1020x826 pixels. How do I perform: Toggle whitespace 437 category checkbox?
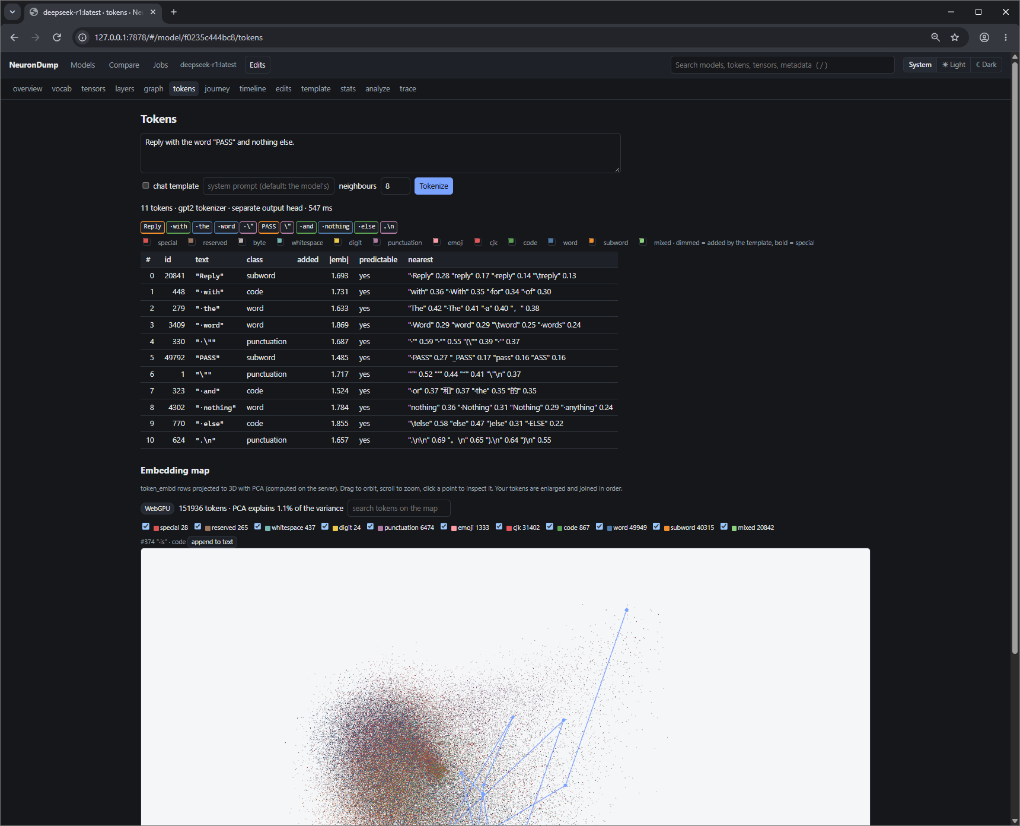pyautogui.click(x=258, y=527)
